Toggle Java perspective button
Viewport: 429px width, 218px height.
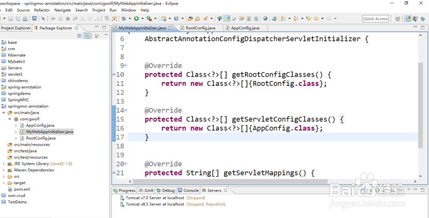pos(415,18)
